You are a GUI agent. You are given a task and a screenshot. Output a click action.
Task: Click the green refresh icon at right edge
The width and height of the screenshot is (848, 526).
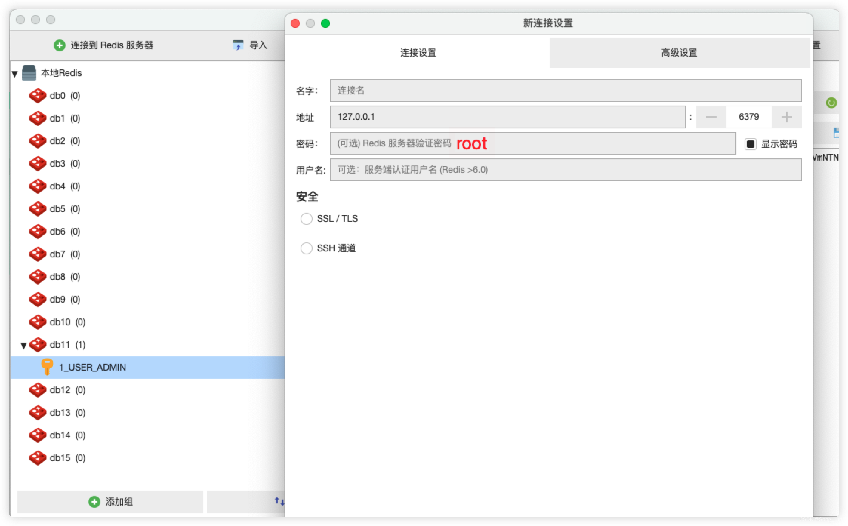click(831, 103)
